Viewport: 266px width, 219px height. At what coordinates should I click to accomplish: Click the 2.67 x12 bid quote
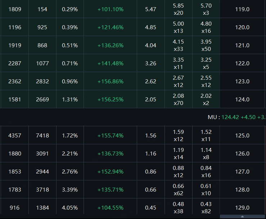point(179,82)
